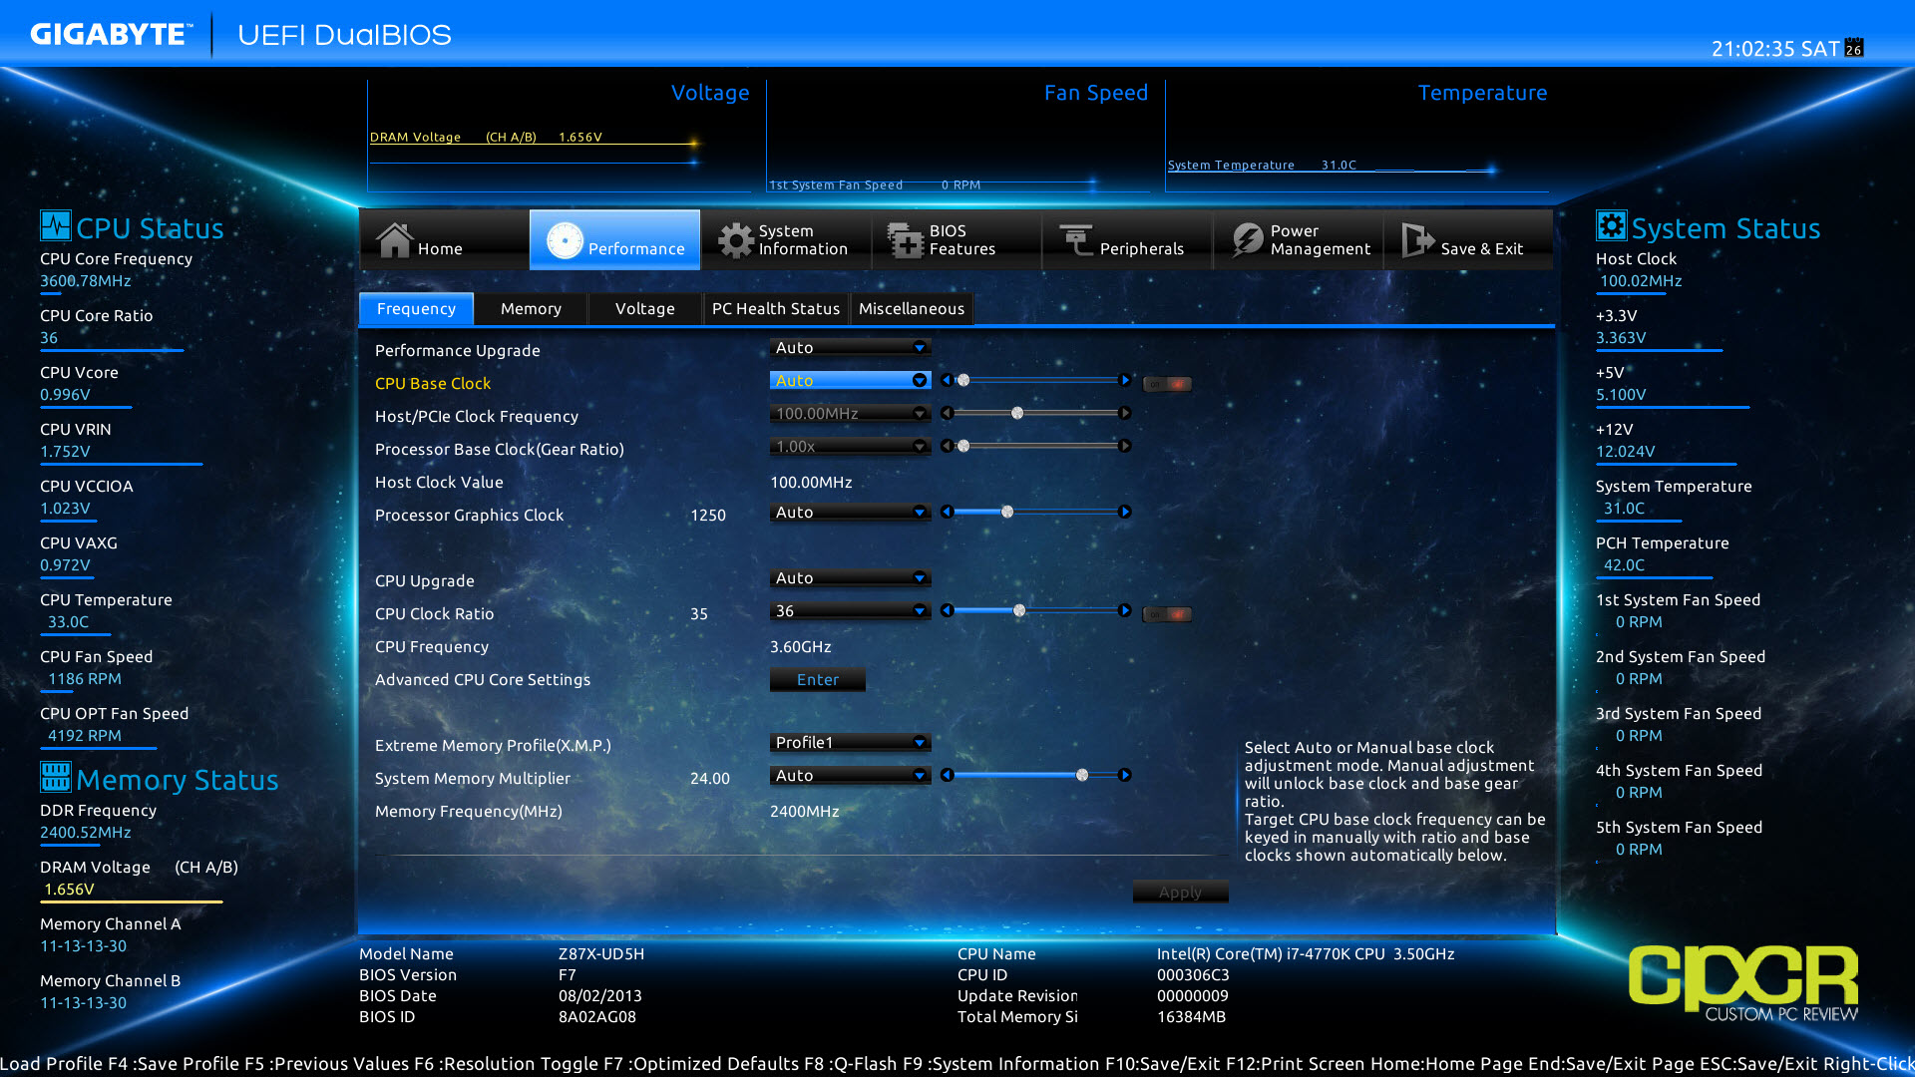Open Advanced CPU Core Settings Enter button
1915x1077 pixels.
tap(818, 679)
